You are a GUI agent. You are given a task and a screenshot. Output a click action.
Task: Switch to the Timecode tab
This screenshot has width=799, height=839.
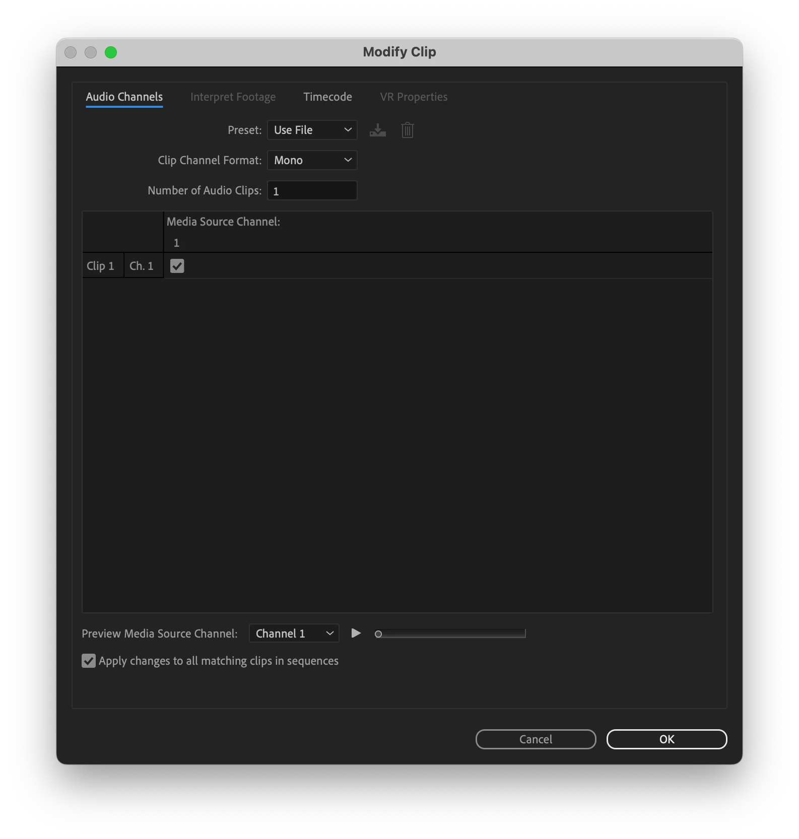[x=328, y=97]
